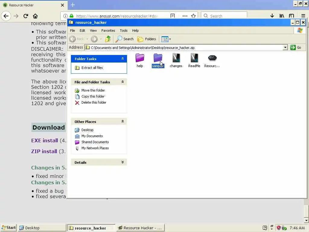The height and width of the screenshot is (232, 309).
Task: Click the Address bar path field
Action: coord(184,47)
